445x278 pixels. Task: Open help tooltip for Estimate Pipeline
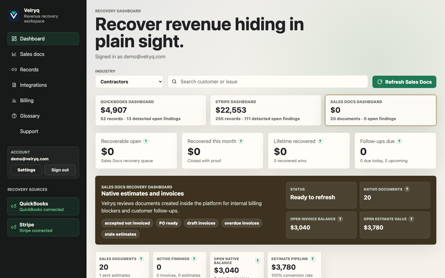(313, 259)
